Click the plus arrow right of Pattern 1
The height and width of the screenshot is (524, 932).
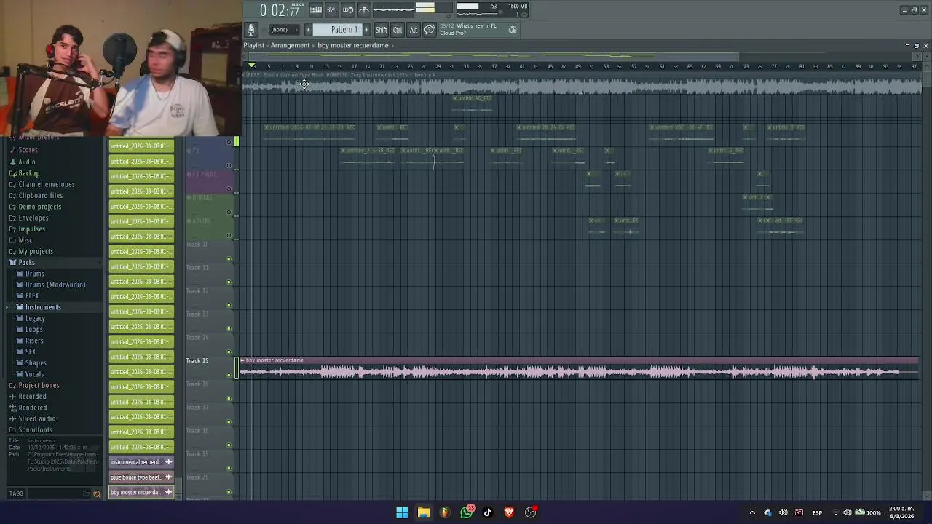point(366,30)
